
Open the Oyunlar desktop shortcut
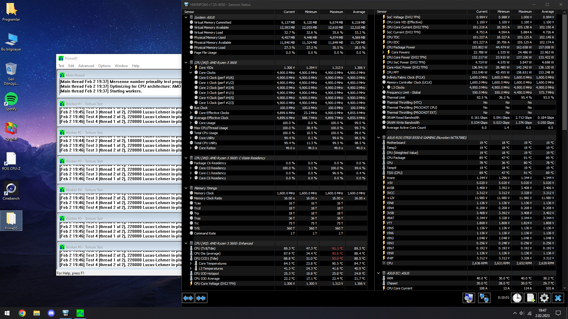(11, 131)
